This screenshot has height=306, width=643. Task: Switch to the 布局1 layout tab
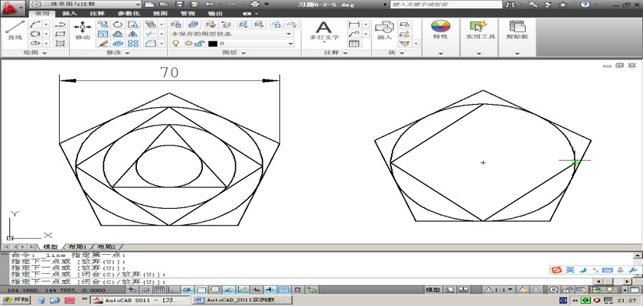pos(77,247)
